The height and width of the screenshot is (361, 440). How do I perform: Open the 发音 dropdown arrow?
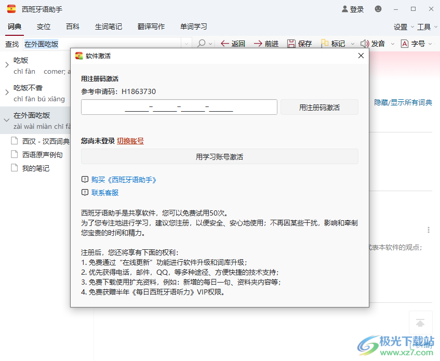(393, 44)
